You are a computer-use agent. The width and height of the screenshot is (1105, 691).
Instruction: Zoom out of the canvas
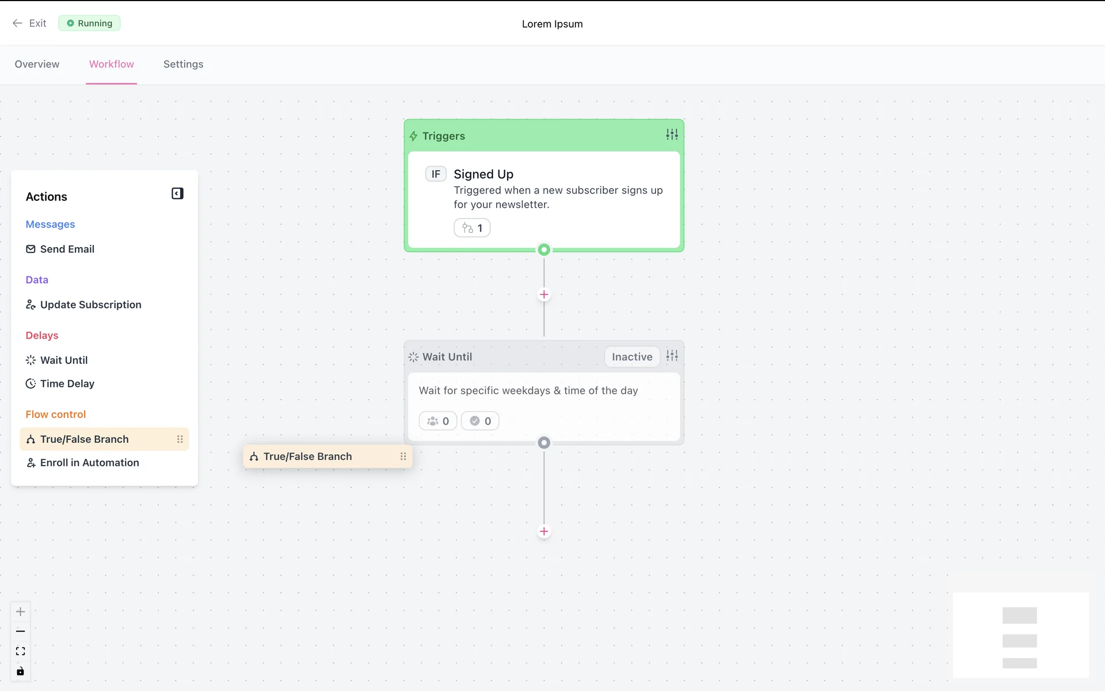(20, 631)
